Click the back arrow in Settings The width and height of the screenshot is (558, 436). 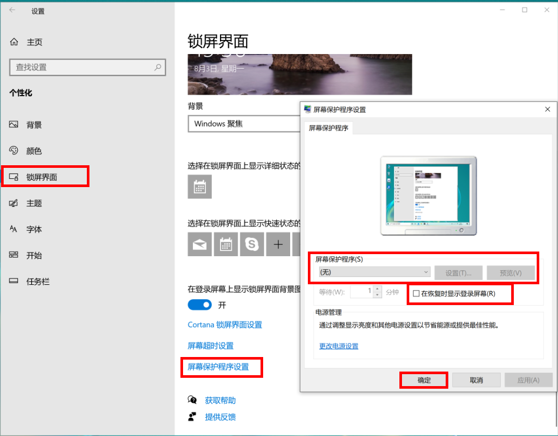pyautogui.click(x=12, y=10)
